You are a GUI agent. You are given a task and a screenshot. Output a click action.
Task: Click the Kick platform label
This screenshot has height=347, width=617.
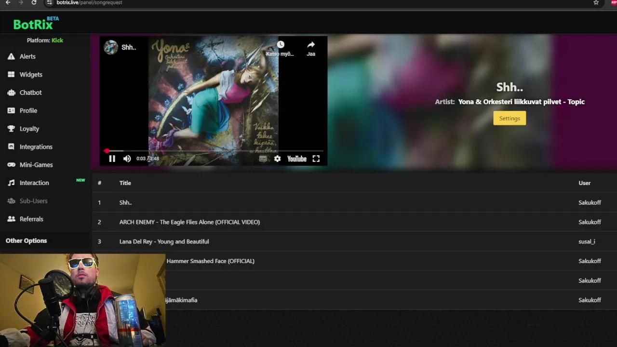click(57, 40)
